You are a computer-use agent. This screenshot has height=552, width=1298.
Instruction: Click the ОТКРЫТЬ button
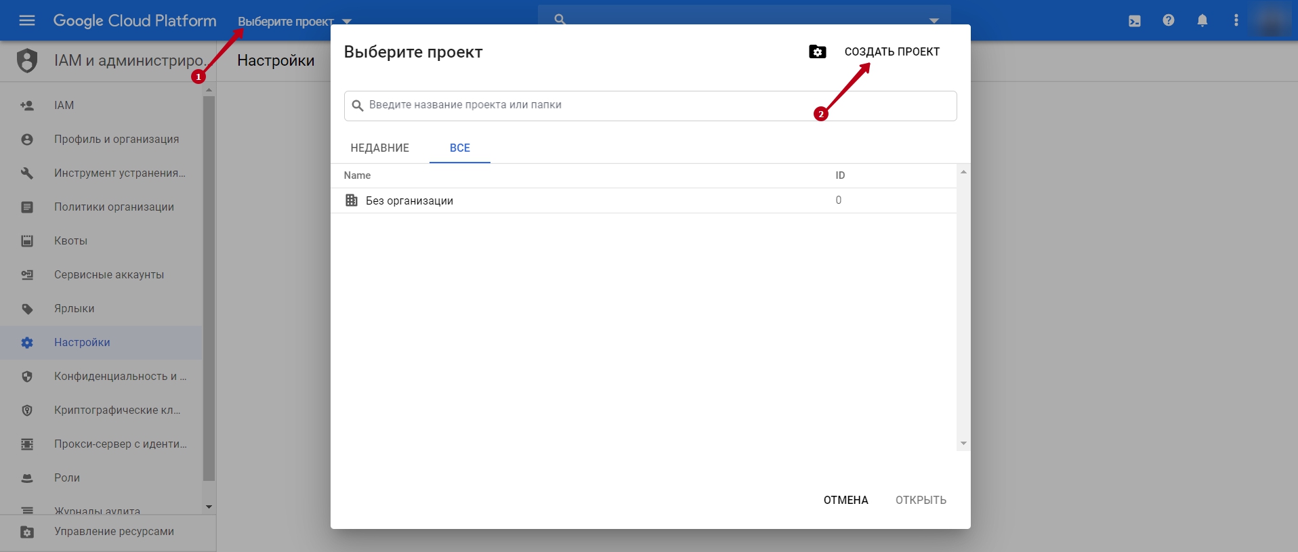point(921,500)
